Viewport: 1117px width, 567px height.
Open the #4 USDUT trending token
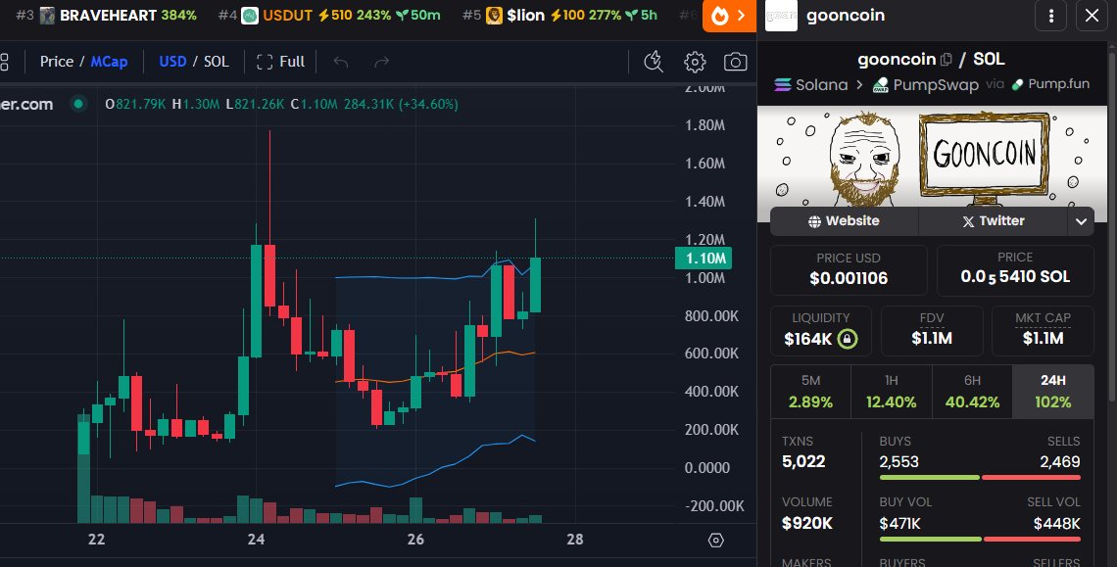[329, 15]
